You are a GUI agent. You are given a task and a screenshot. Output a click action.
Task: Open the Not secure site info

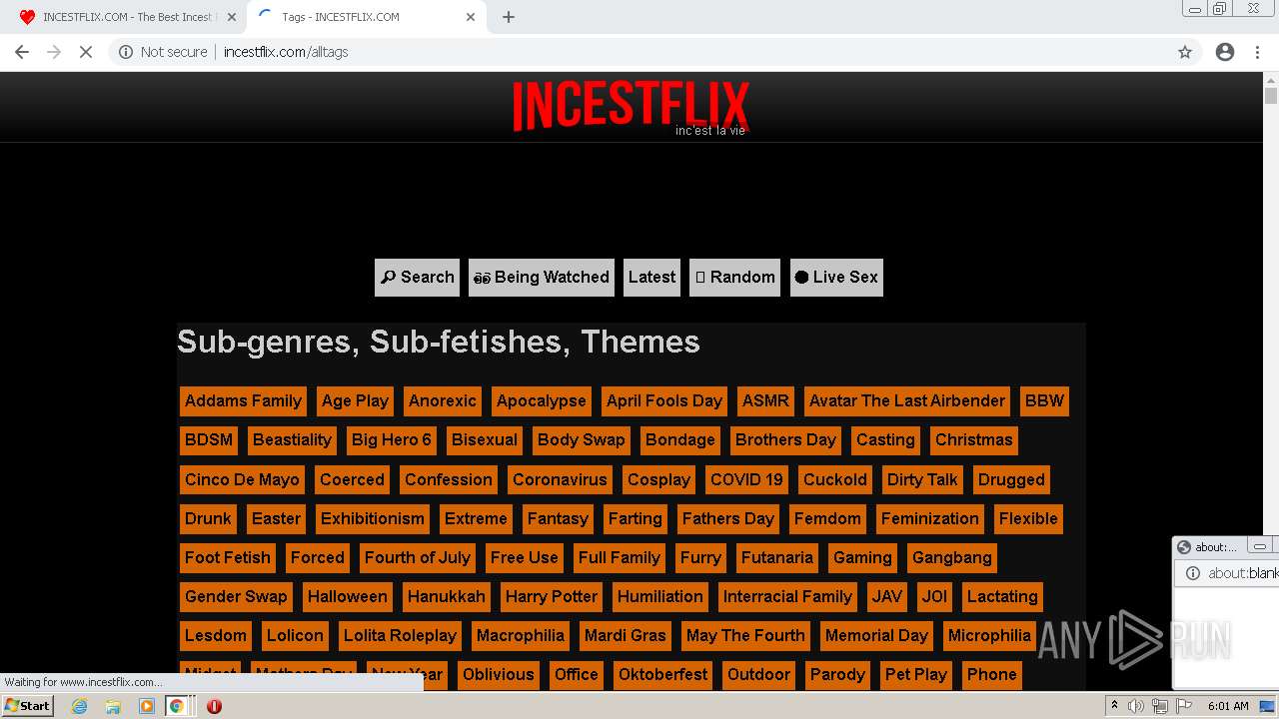pyautogui.click(x=163, y=52)
